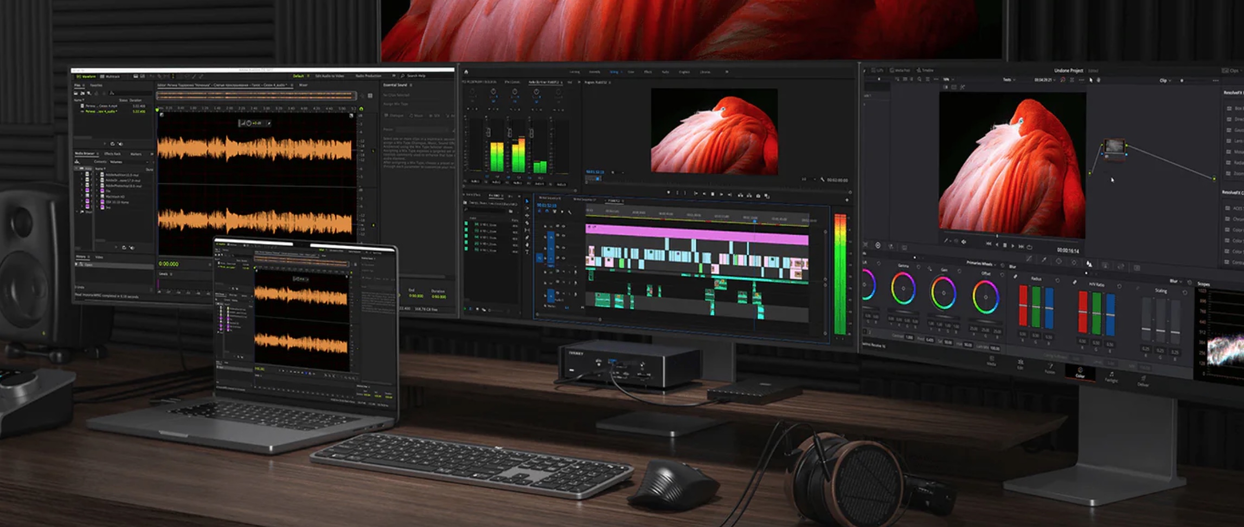Image resolution: width=1244 pixels, height=527 pixels.
Task: Open Contents Volumes dropdown in Media Browser
Action: pyautogui.click(x=129, y=162)
